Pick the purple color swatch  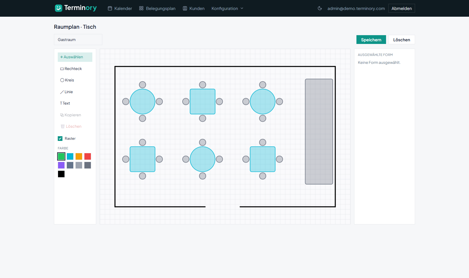pos(61,165)
